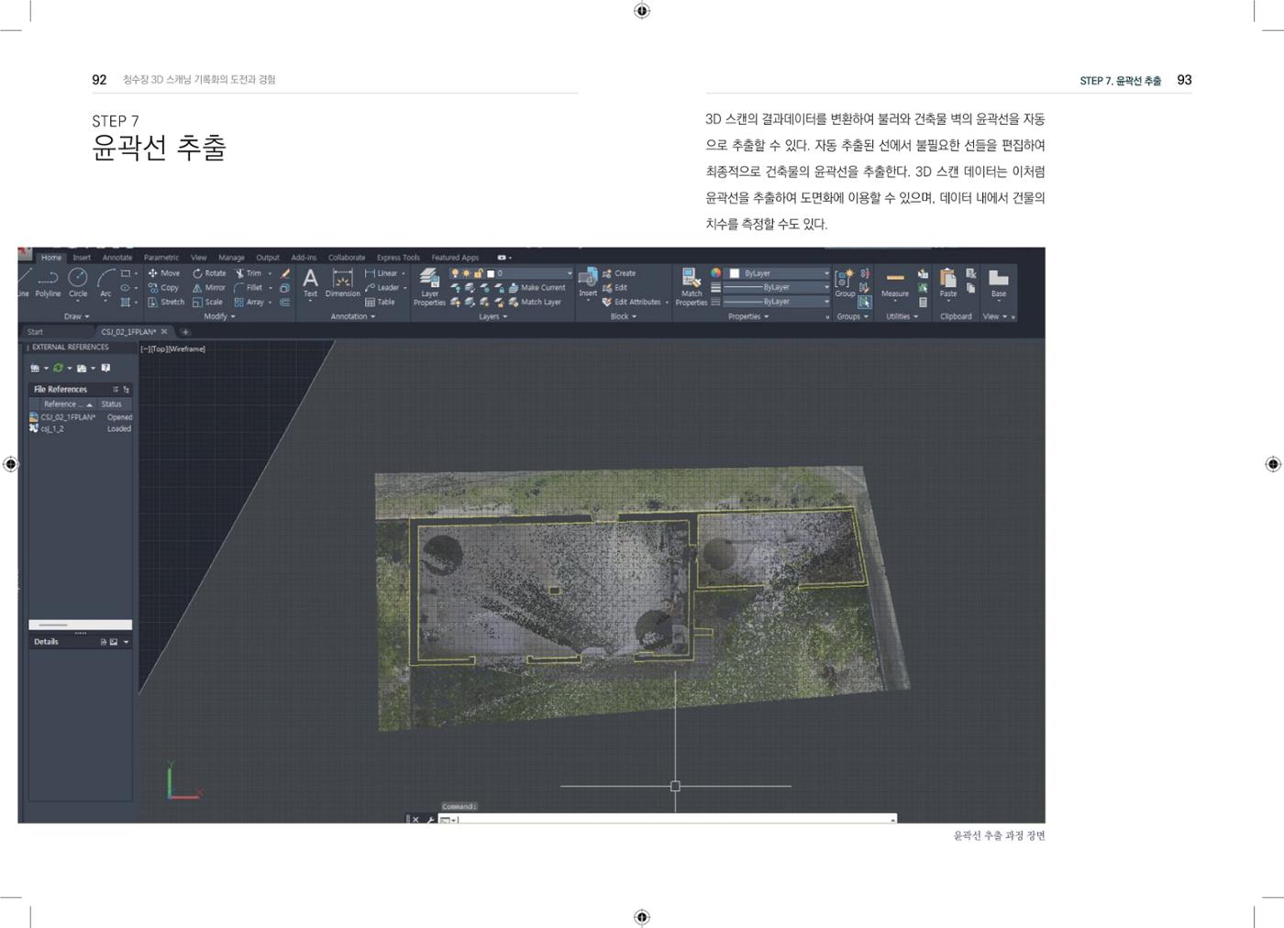Switch to the Start file tab
Viewport: 1284px width, 928px height.
click(x=35, y=332)
